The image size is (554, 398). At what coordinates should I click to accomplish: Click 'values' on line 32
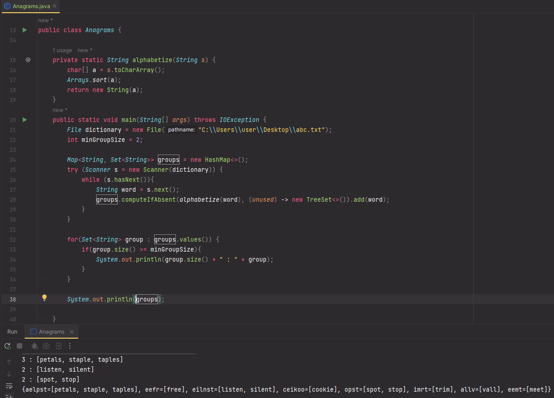tap(190, 239)
